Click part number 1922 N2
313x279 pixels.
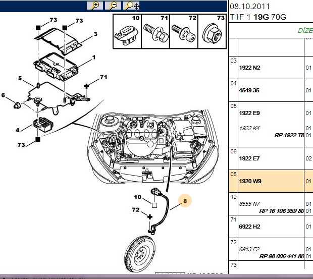249,68
